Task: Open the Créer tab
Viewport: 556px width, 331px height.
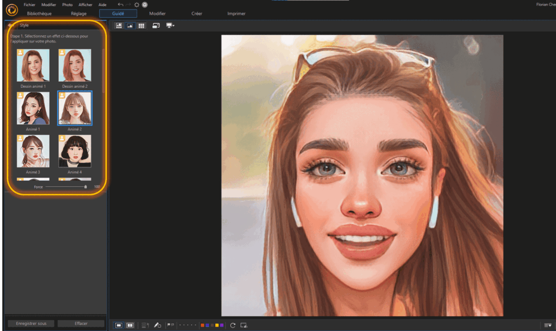Action: (196, 14)
